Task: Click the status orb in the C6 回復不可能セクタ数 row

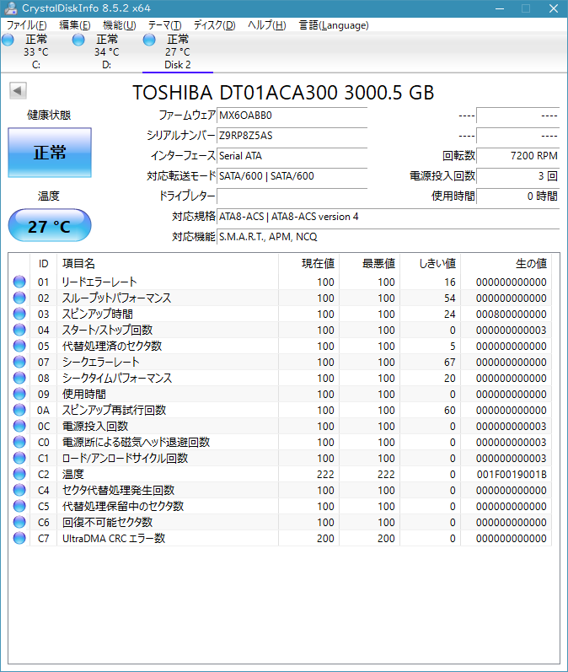Action: click(19, 522)
